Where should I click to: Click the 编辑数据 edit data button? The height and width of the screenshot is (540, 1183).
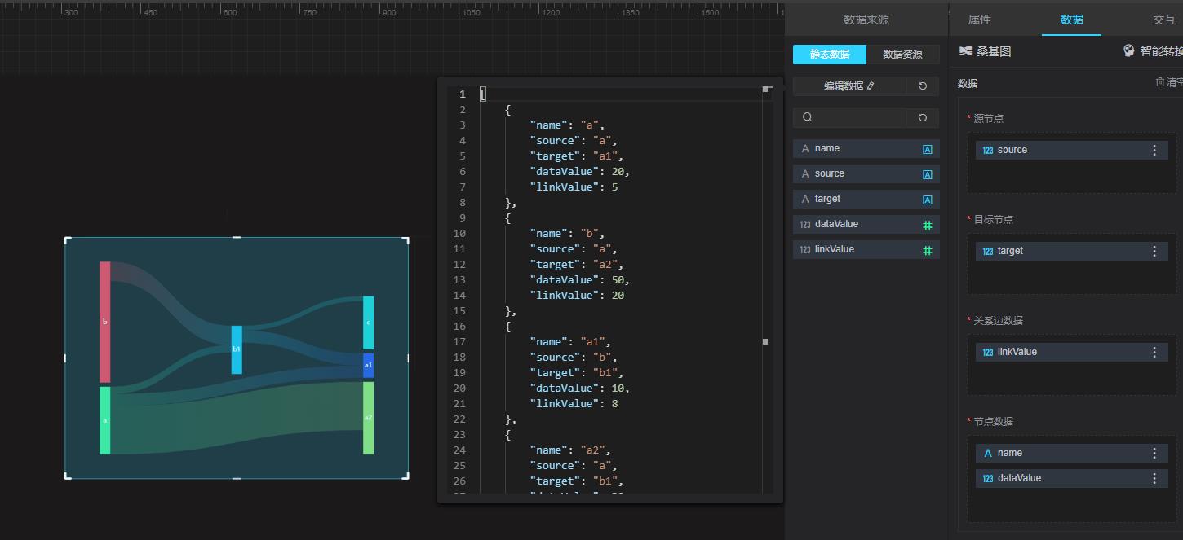(x=849, y=86)
